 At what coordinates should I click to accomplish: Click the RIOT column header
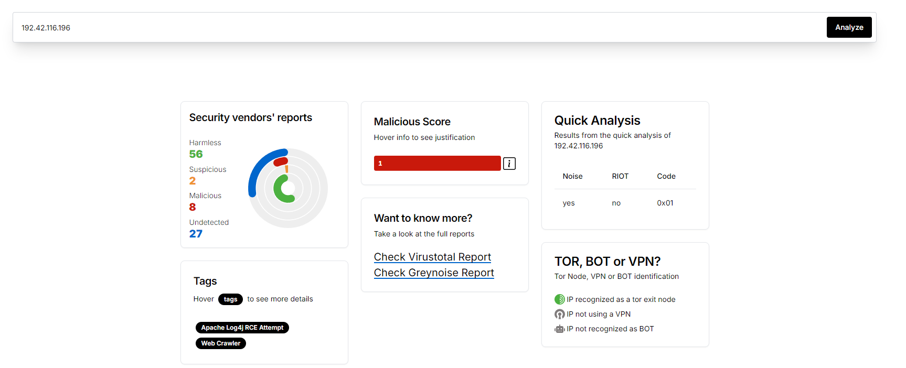point(620,176)
